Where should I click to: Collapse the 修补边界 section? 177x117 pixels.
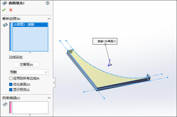click(49, 19)
